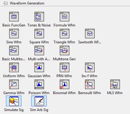
Task: Pick the Gamma Wfm icon
Action: tap(14, 84)
